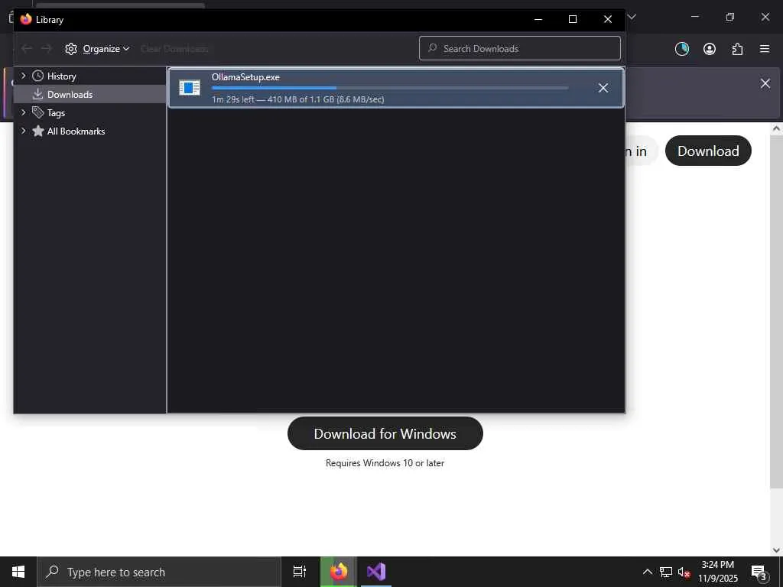Click Firefox downloads progress toolbar icon

[681, 48]
